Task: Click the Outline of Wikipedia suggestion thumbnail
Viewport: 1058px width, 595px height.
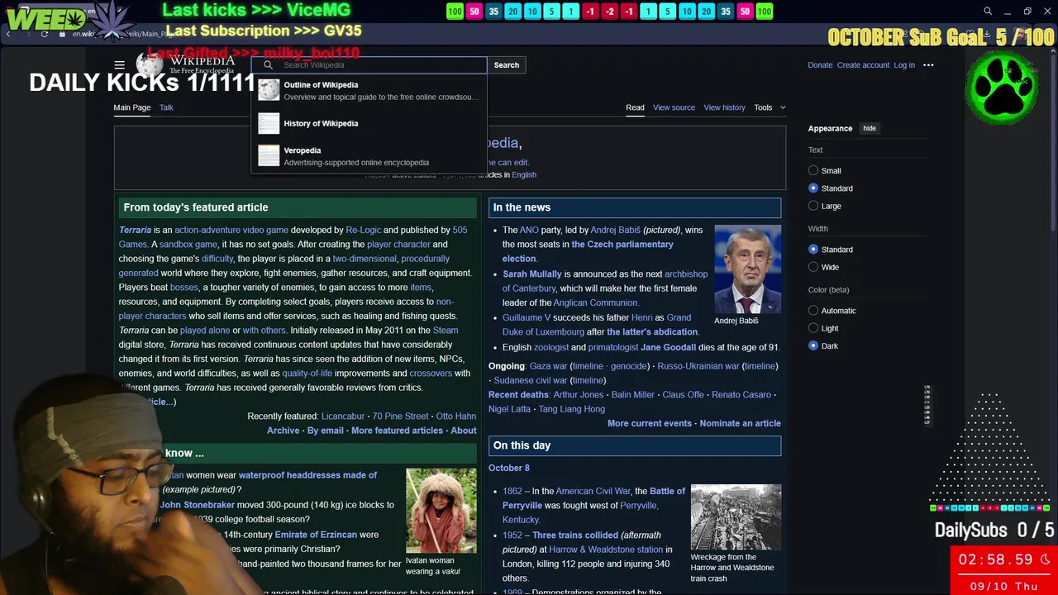Action: click(269, 90)
